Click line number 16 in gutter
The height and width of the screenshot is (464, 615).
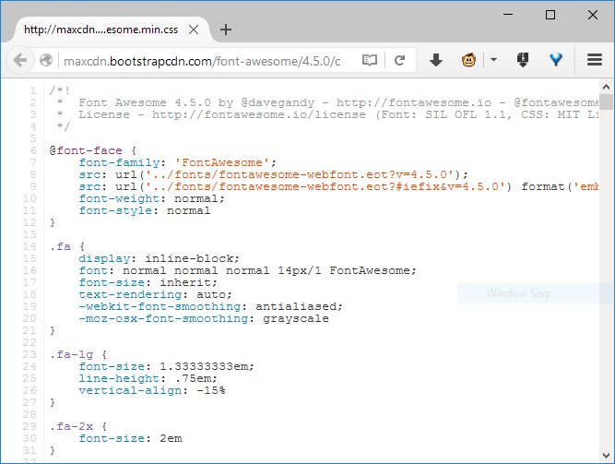(x=30, y=271)
